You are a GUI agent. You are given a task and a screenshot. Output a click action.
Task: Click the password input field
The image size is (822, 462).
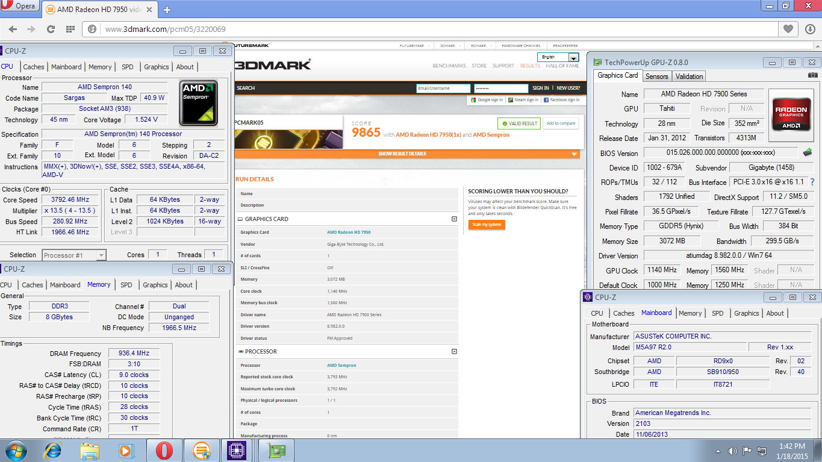coord(501,88)
